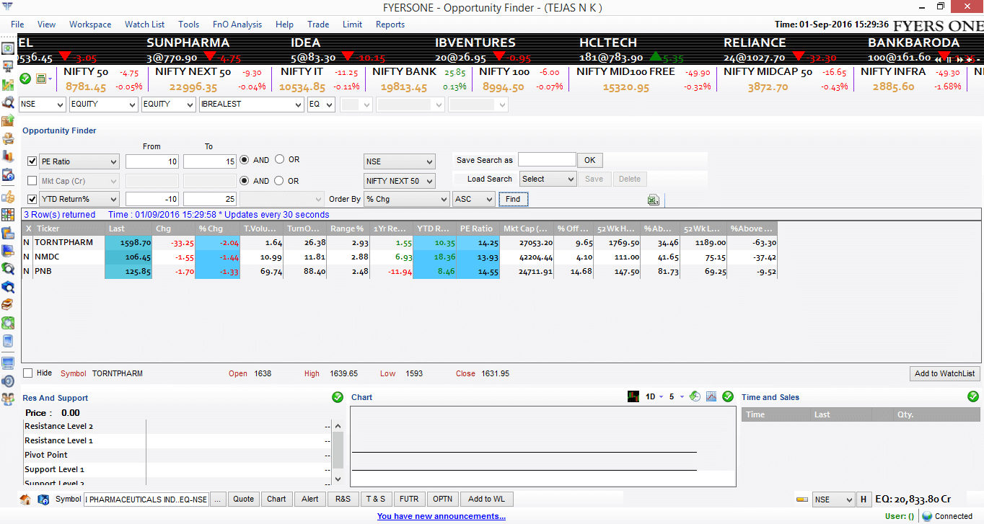Select OR radio on the PE Ratio row
The image size is (984, 524).
(280, 160)
